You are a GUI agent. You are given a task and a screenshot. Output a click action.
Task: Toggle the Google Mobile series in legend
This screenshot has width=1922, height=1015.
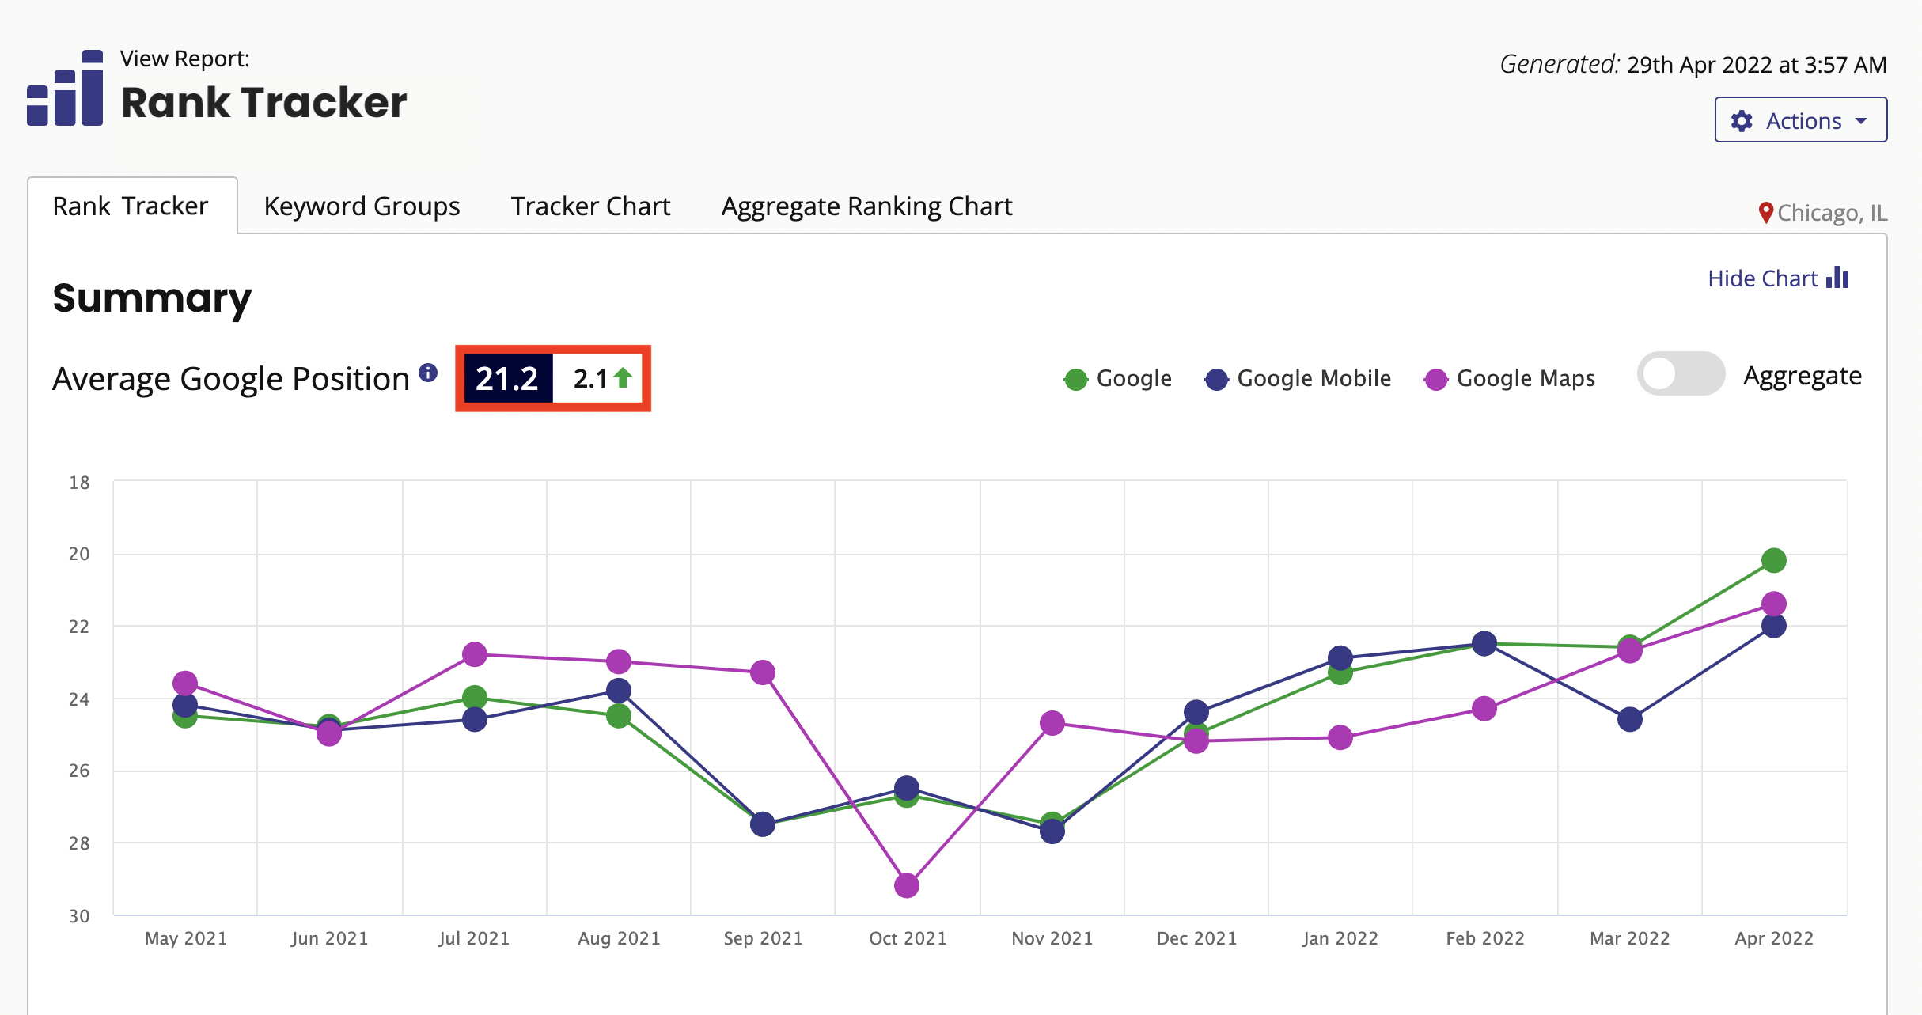point(1313,378)
